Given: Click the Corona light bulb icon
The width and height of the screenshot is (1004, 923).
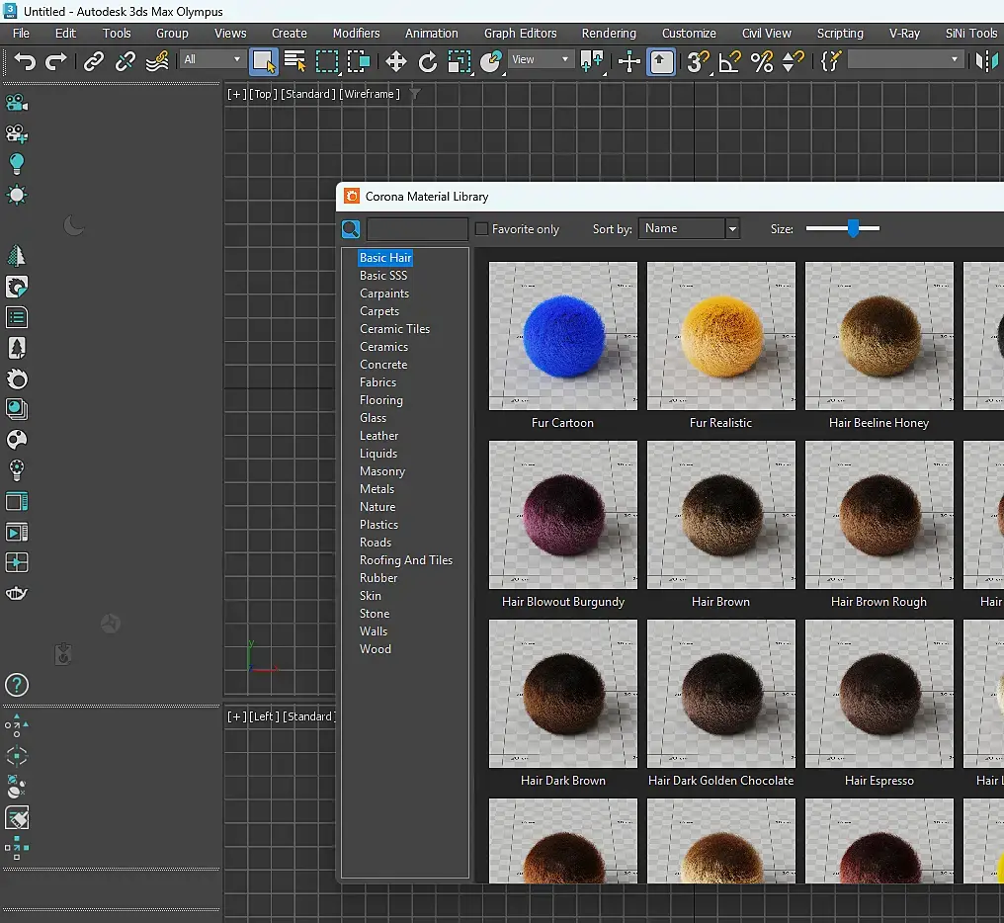Looking at the screenshot, I should (x=17, y=163).
